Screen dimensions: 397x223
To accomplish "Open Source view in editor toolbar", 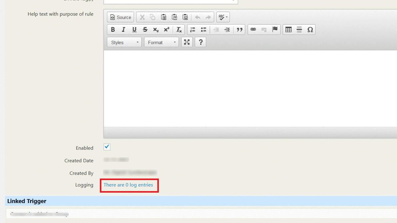I will pos(120,17).
